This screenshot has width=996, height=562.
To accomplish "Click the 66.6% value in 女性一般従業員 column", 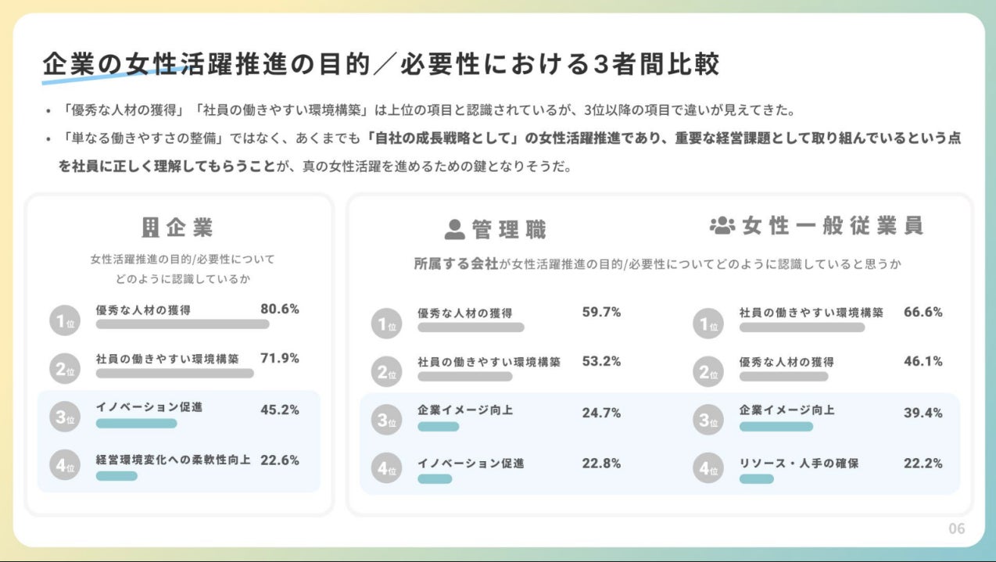I will coord(923,312).
